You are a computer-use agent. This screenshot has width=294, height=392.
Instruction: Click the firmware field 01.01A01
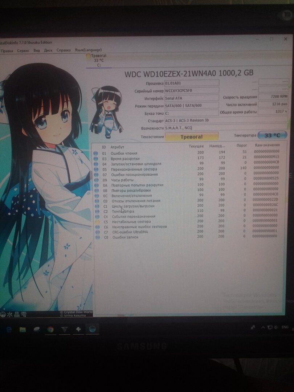pos(192,83)
